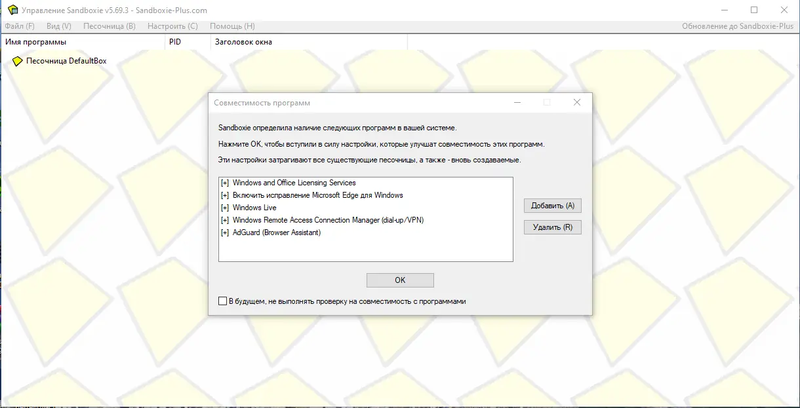The width and height of the screenshot is (800, 408).
Task: Open the Настроить (C) menu
Action: 172,26
